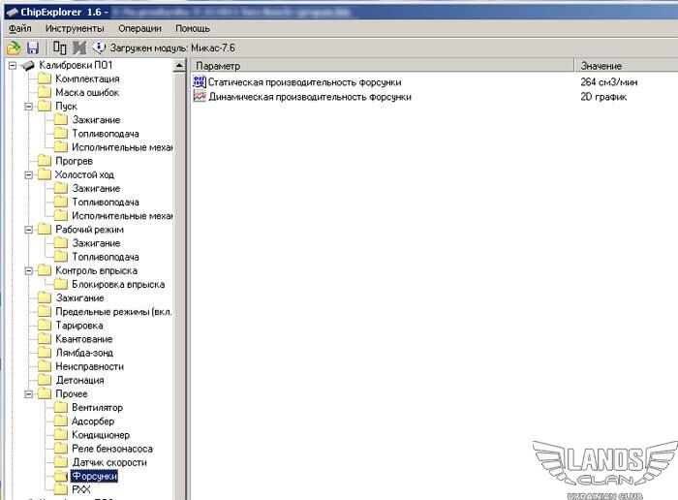Collapse the Пуск tree node
Screen dimensions: 678x500
click(x=29, y=107)
